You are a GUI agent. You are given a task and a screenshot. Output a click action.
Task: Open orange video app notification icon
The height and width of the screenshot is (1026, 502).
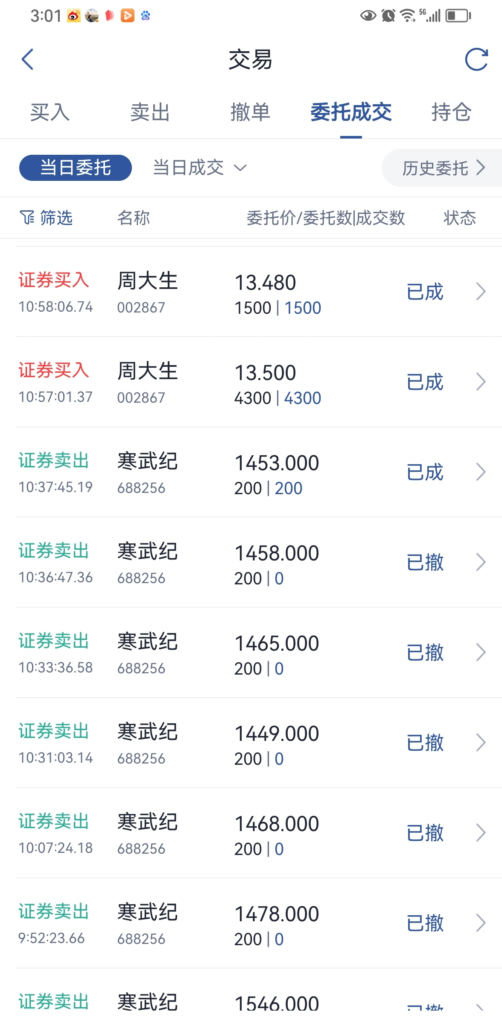click(x=128, y=16)
